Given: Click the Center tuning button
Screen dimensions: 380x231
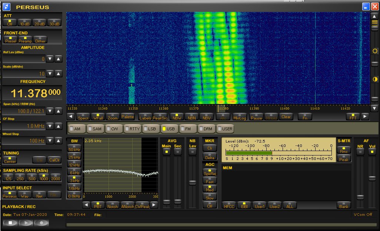Looking at the screenshot, I should tap(10, 160).
